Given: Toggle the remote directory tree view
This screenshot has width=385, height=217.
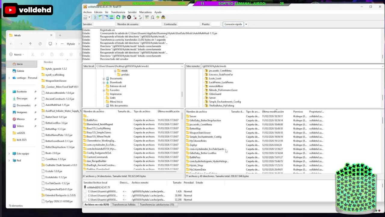Looking at the screenshot, I should click(106, 17).
